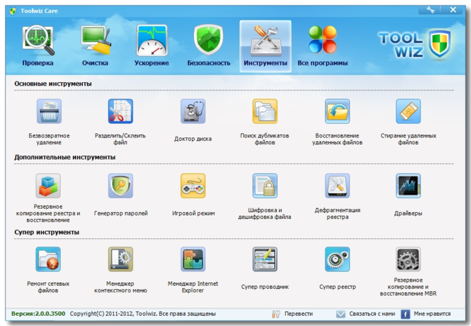Screen dimensions: 471x326
Task: Click the envelope icon near Связаться с нами
Action: pos(341,315)
